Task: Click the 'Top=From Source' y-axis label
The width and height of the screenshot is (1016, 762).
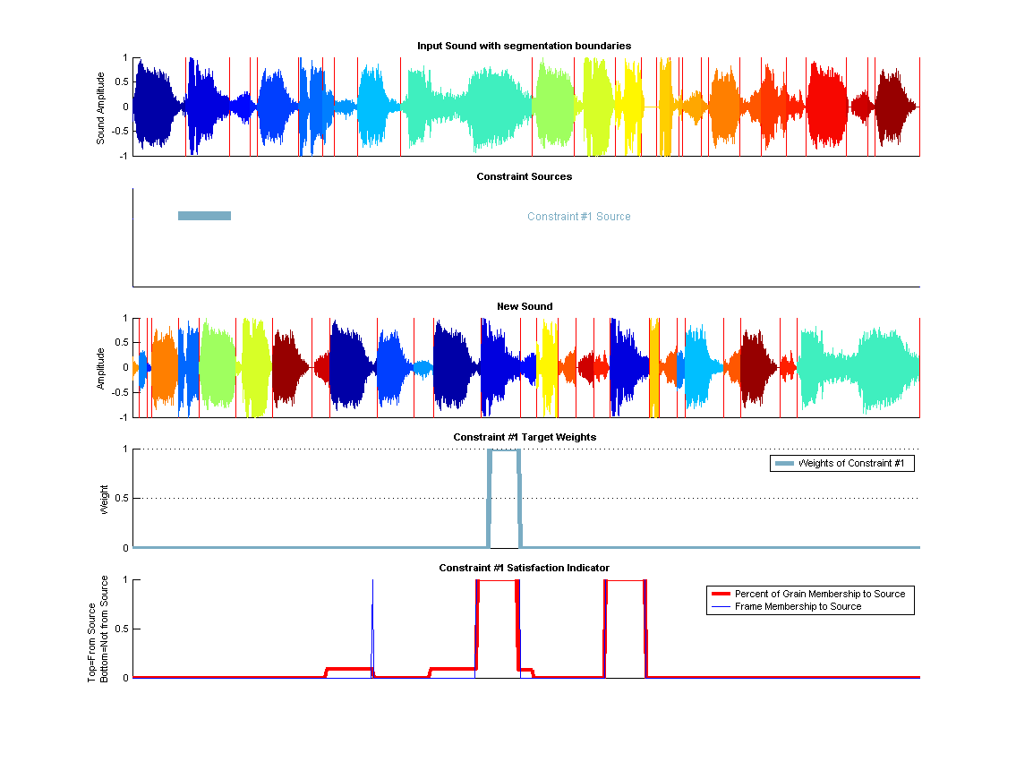Action: click(x=92, y=629)
